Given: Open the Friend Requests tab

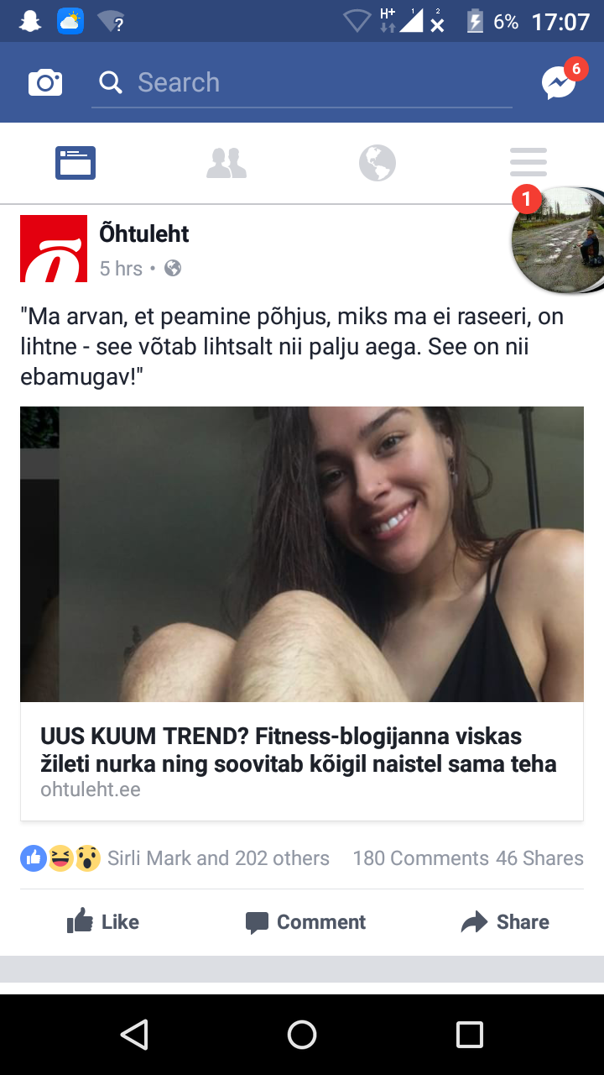Looking at the screenshot, I should click(226, 163).
